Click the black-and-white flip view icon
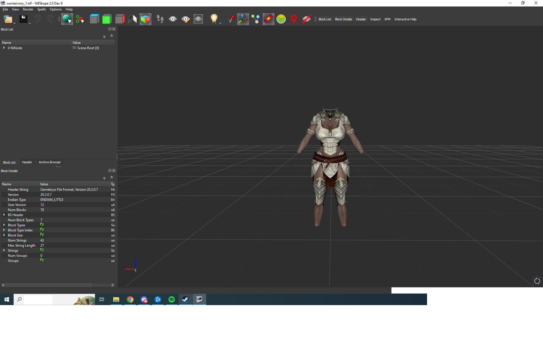 [x=132, y=19]
